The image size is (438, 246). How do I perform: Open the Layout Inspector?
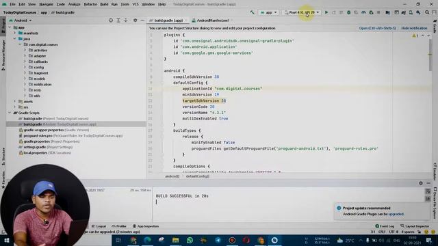[415, 226]
